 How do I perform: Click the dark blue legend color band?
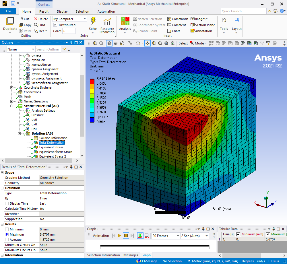[x=92, y=120]
